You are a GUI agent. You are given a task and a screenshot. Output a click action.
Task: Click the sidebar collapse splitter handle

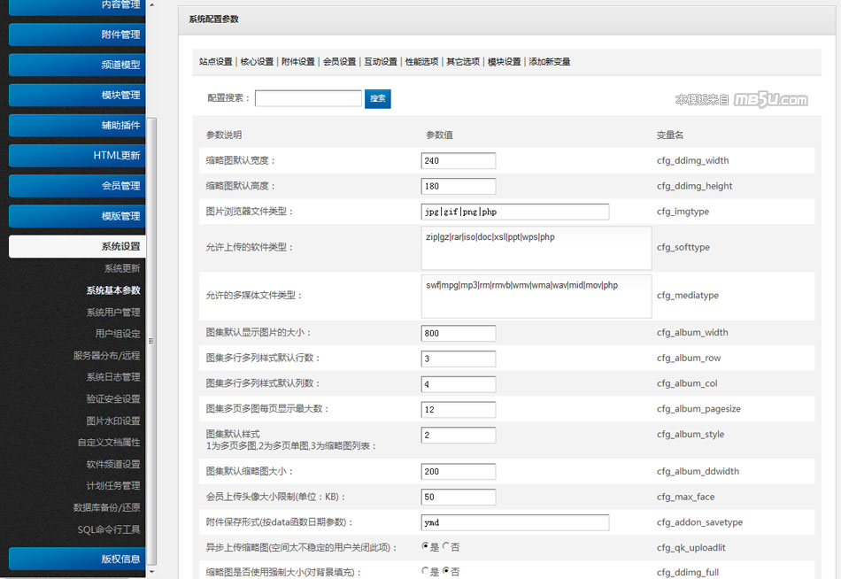click(x=150, y=341)
